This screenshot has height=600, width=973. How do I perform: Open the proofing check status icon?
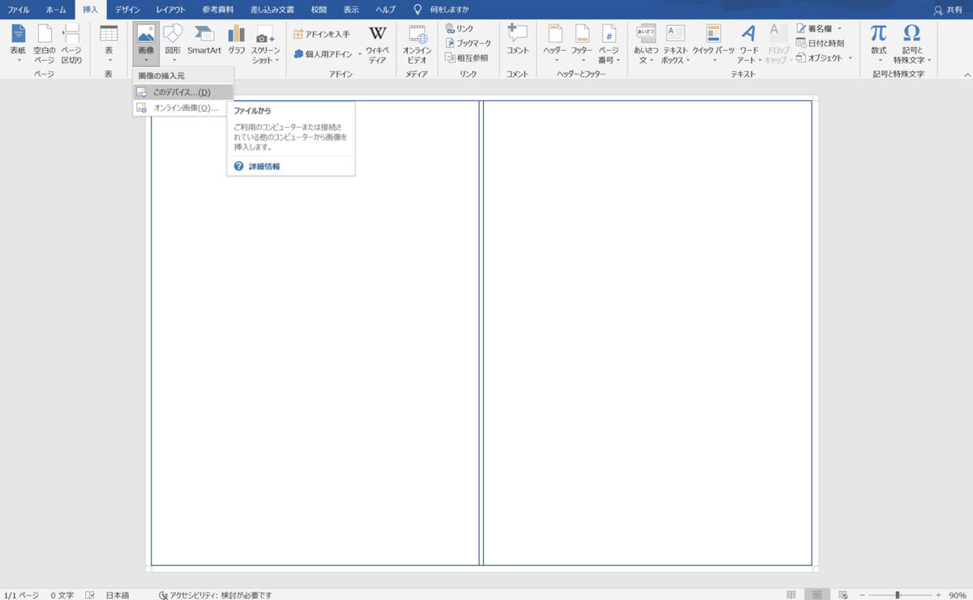(90, 594)
